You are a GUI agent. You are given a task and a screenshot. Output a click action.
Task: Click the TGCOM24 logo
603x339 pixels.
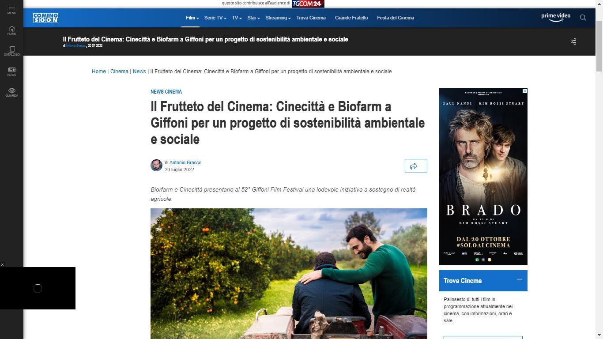pos(308,4)
